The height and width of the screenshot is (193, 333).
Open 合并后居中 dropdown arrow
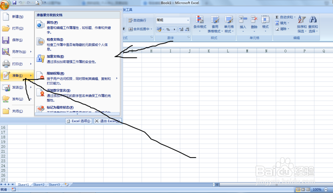click(152, 29)
